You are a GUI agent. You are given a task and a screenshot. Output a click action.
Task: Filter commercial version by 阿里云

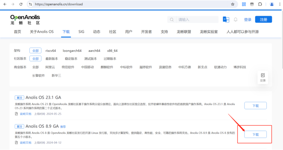click(50, 67)
